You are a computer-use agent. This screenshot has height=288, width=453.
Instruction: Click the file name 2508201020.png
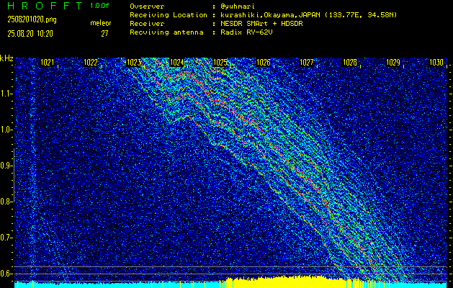coord(32,19)
